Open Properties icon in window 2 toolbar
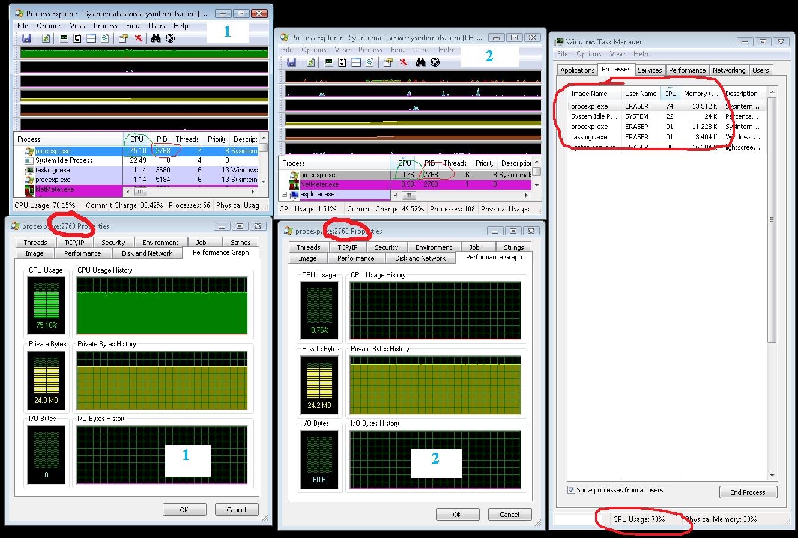798x538 pixels. 388,62
